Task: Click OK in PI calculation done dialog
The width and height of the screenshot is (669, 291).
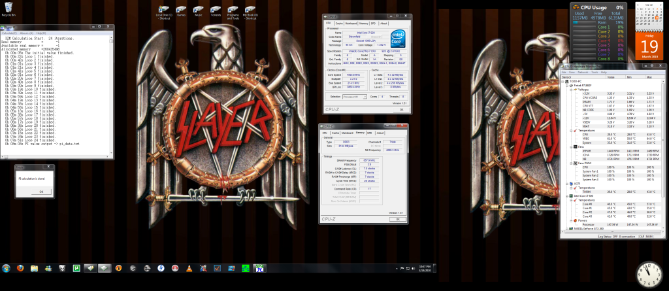Action: [x=41, y=192]
